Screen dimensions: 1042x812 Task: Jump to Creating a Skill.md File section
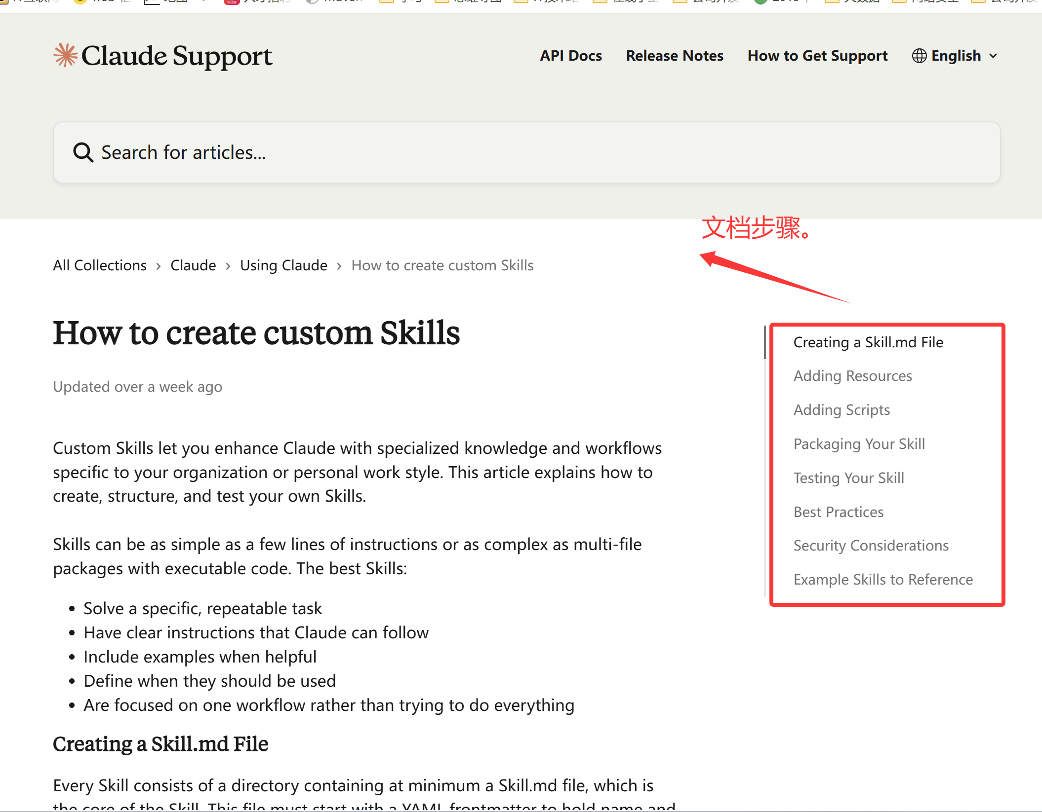pos(868,342)
